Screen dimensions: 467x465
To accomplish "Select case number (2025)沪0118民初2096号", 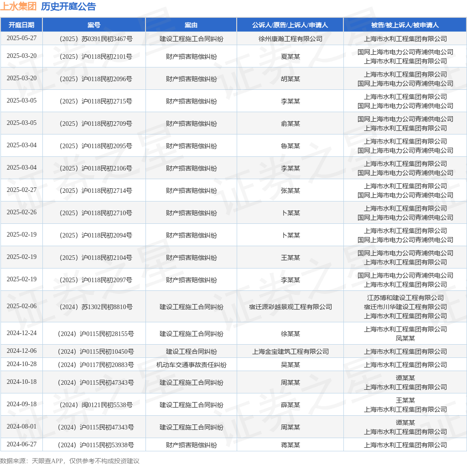I will [x=96, y=79].
